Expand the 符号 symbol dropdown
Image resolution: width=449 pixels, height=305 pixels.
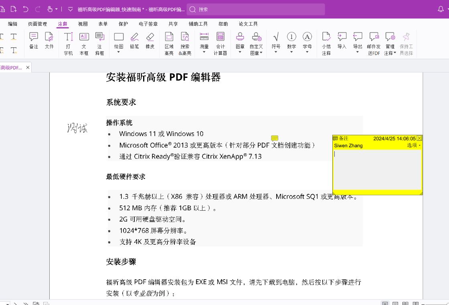tap(276, 52)
